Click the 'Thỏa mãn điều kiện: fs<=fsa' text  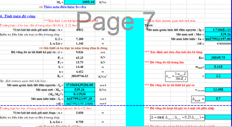coord(65,7)
